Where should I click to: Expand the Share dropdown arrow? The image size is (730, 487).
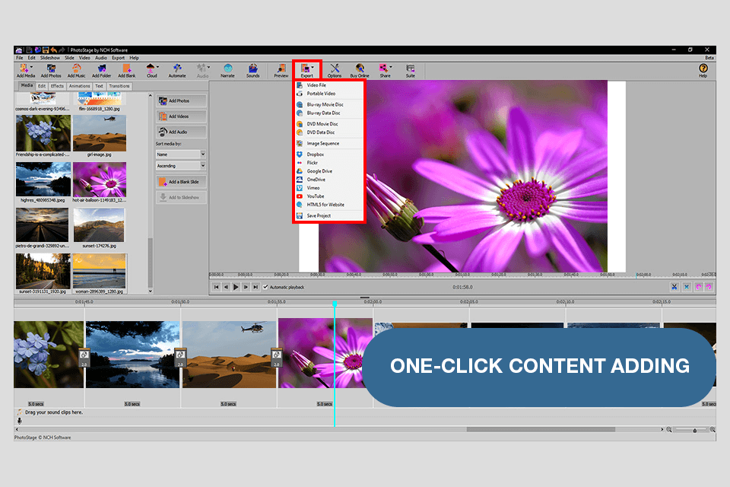pyautogui.click(x=391, y=67)
